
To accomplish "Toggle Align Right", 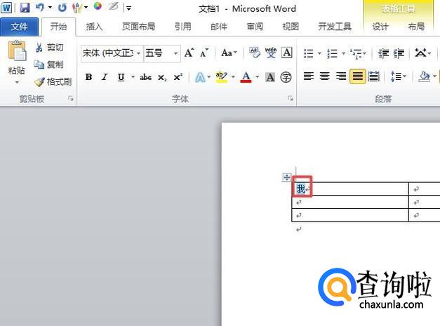I will click(341, 76).
